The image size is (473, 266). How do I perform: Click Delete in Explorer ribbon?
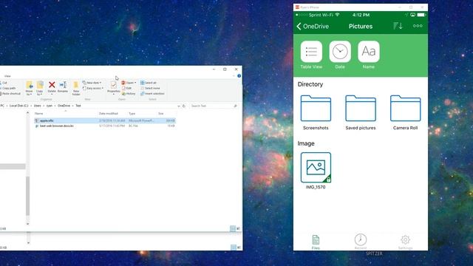pos(52,87)
